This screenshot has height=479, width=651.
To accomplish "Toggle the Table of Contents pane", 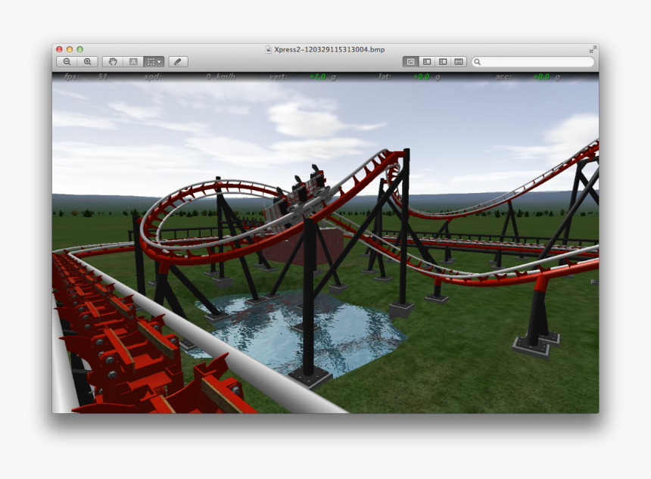I will [x=443, y=61].
